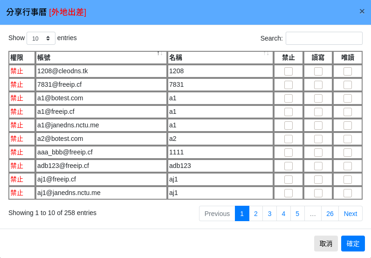
Task: Check 唯讀 box for a1@botest.com
Action: 348,98
